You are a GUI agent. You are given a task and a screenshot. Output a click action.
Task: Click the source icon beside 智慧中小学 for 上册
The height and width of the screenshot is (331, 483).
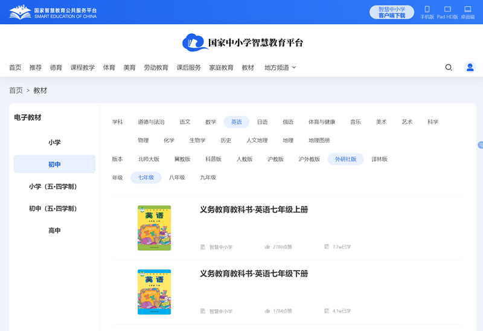[x=203, y=247]
